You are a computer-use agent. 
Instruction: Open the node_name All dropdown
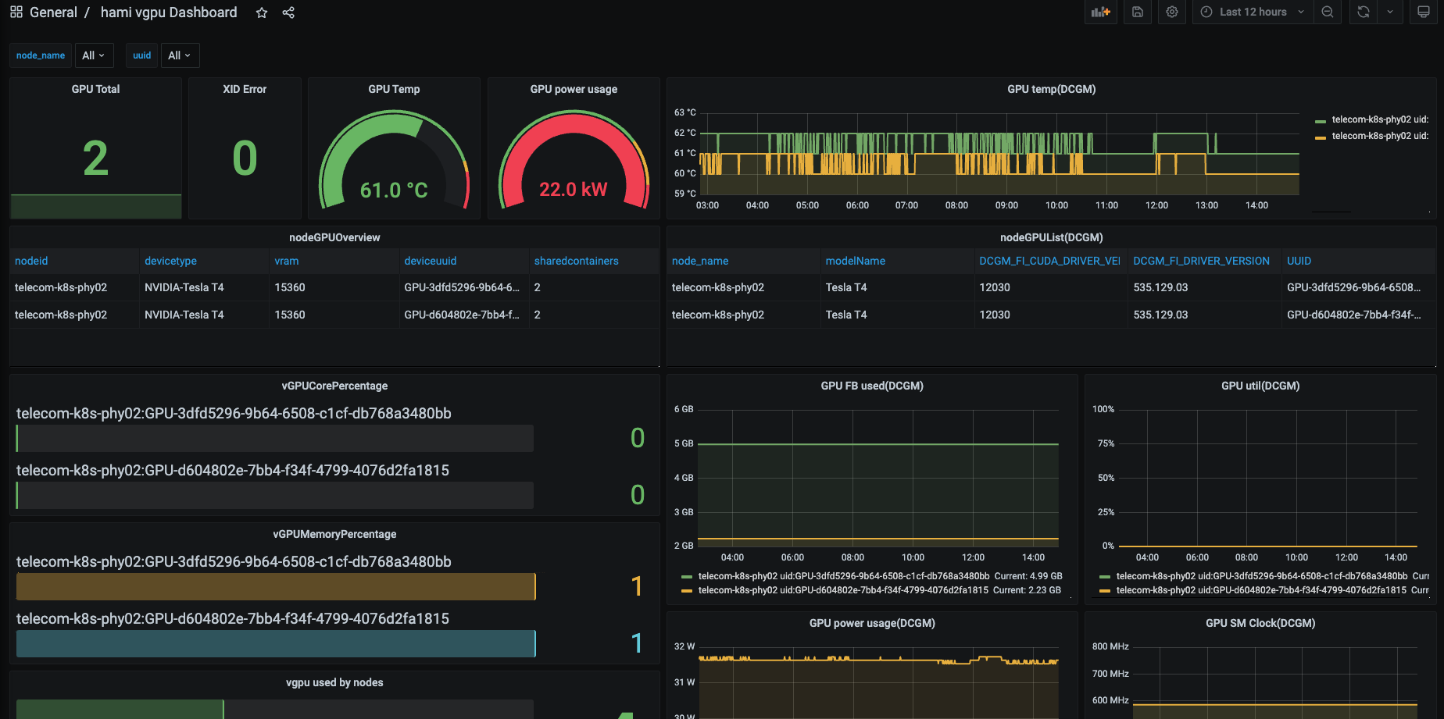[94, 55]
